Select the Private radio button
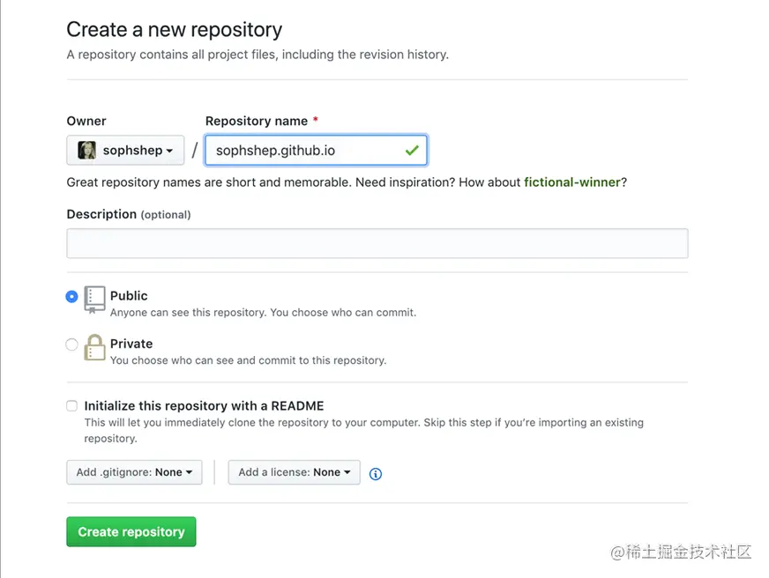Image resolution: width=769 pixels, height=578 pixels. click(x=71, y=345)
